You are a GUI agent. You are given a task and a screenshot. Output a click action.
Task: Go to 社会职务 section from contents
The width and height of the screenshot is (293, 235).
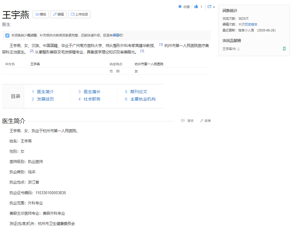click(x=92, y=99)
